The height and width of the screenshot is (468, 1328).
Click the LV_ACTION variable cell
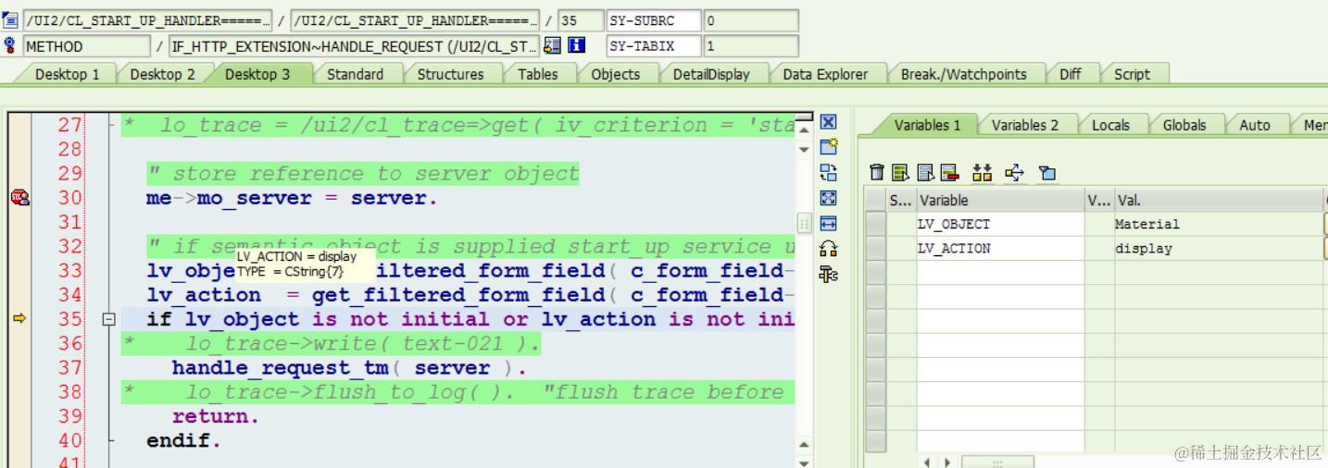pos(1000,248)
